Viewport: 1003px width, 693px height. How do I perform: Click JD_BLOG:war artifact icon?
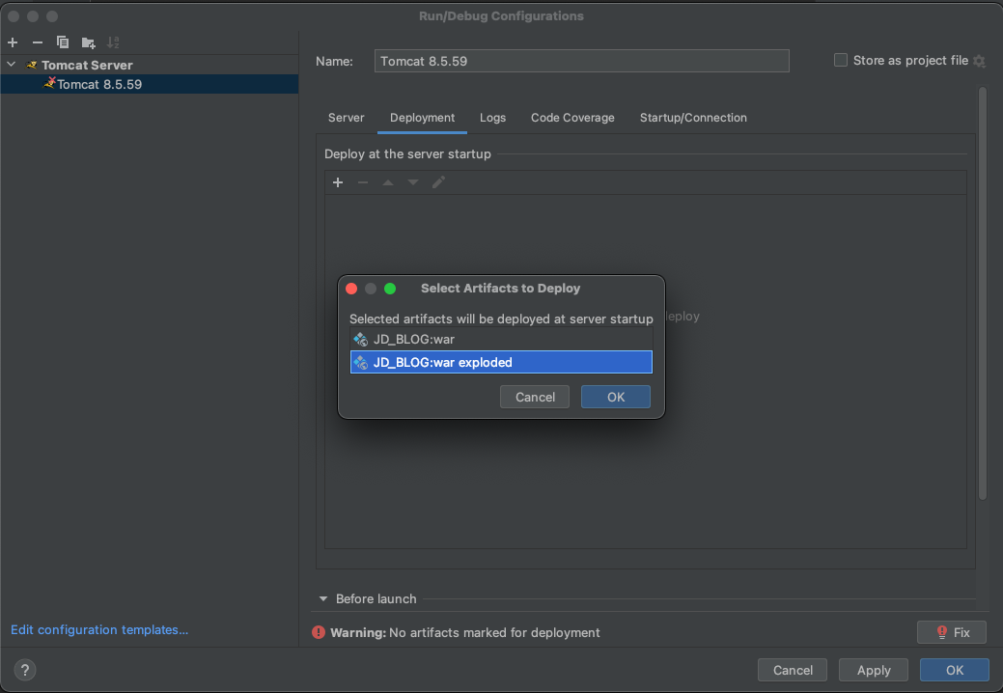(361, 340)
